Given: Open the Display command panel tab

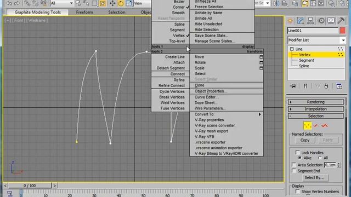Looking at the screenshot, I should 331,21.
